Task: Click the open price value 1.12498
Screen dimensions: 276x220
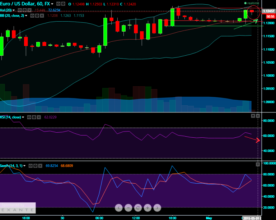Action: (x=79, y=4)
